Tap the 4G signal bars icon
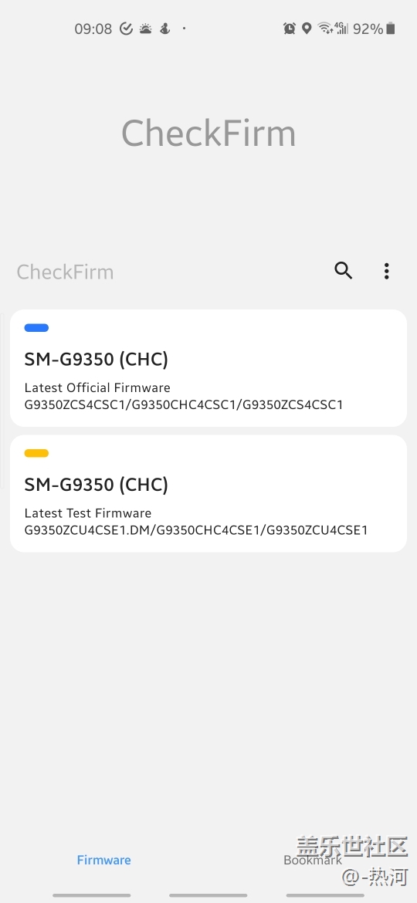Image resolution: width=417 pixels, height=903 pixels. click(x=341, y=29)
